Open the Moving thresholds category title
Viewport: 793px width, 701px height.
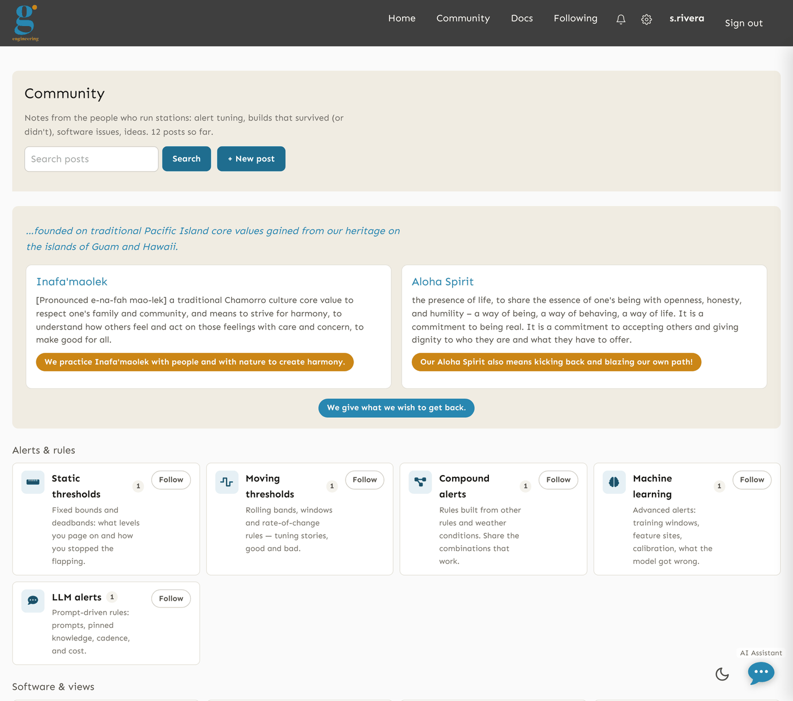(x=270, y=486)
